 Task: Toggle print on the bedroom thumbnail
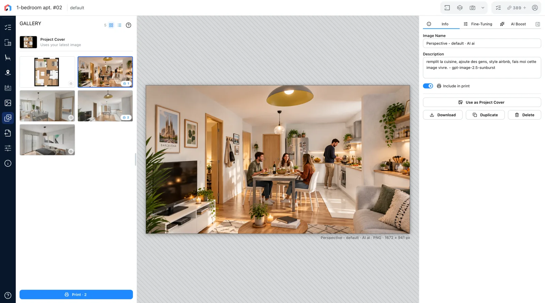pos(71,151)
